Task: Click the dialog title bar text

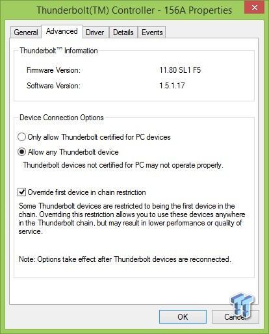Action: click(x=134, y=10)
